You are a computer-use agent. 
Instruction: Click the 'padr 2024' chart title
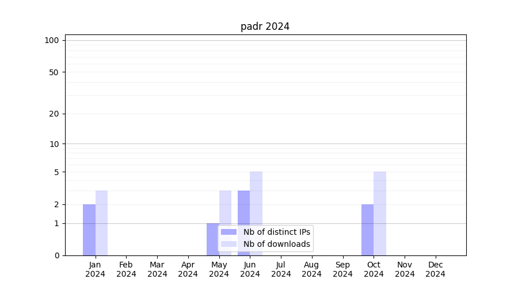(265, 26)
